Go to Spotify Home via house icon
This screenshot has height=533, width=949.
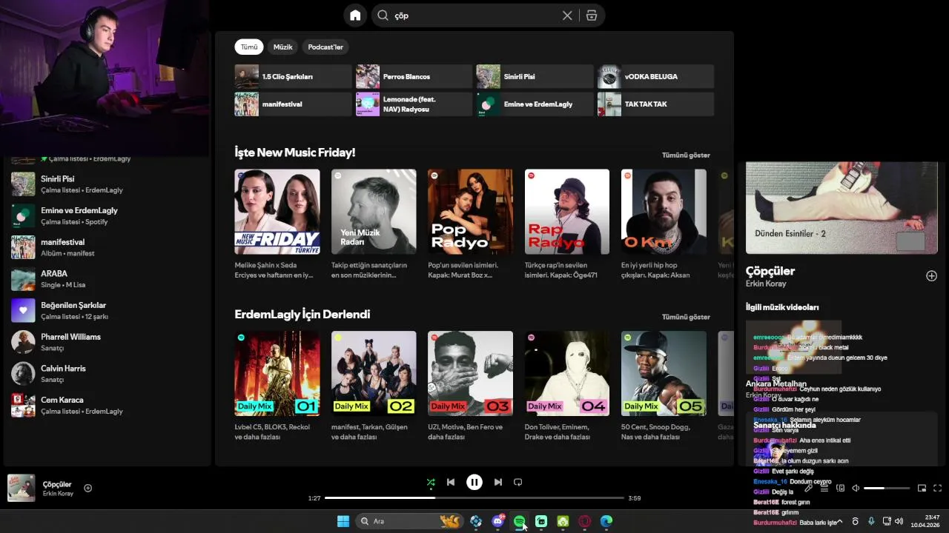coord(355,16)
